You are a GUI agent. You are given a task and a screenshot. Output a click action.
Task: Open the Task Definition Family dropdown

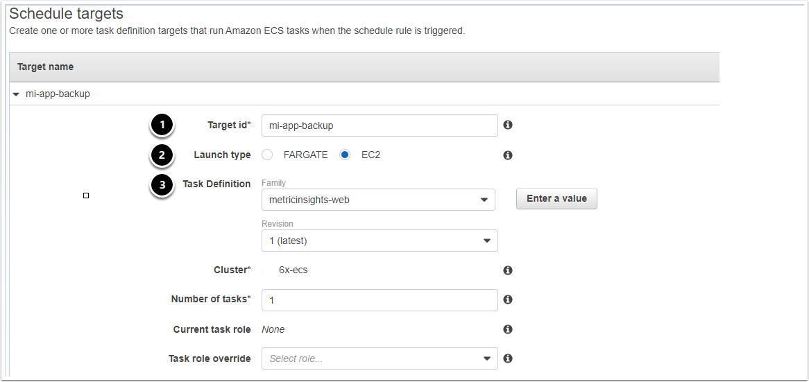pos(378,200)
